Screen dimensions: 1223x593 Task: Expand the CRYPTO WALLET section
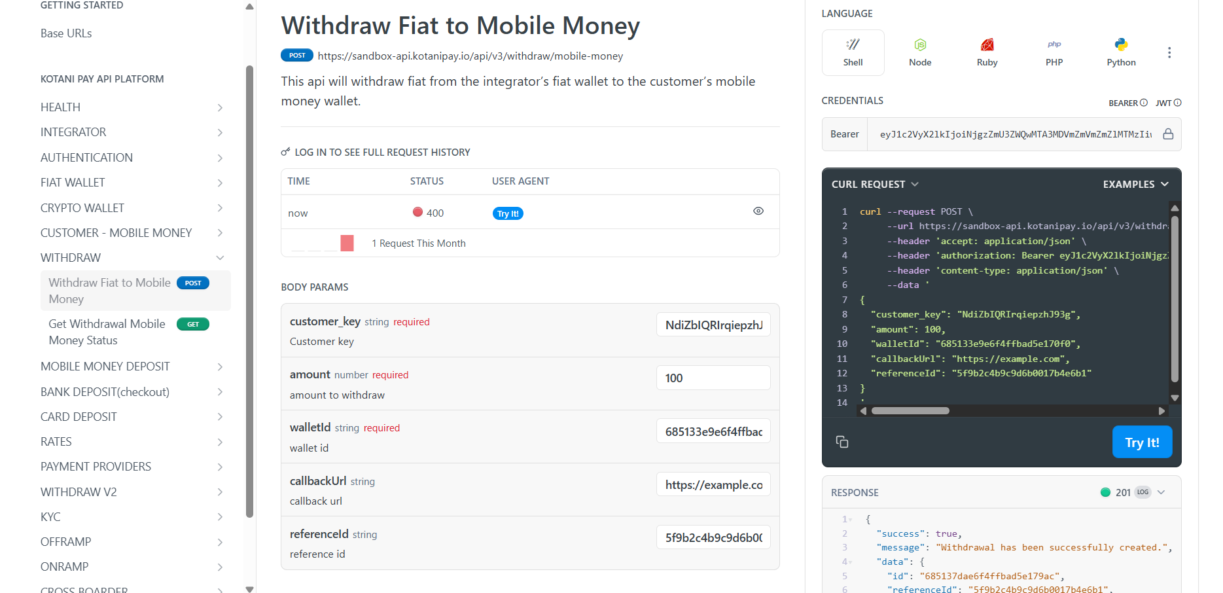click(x=132, y=208)
